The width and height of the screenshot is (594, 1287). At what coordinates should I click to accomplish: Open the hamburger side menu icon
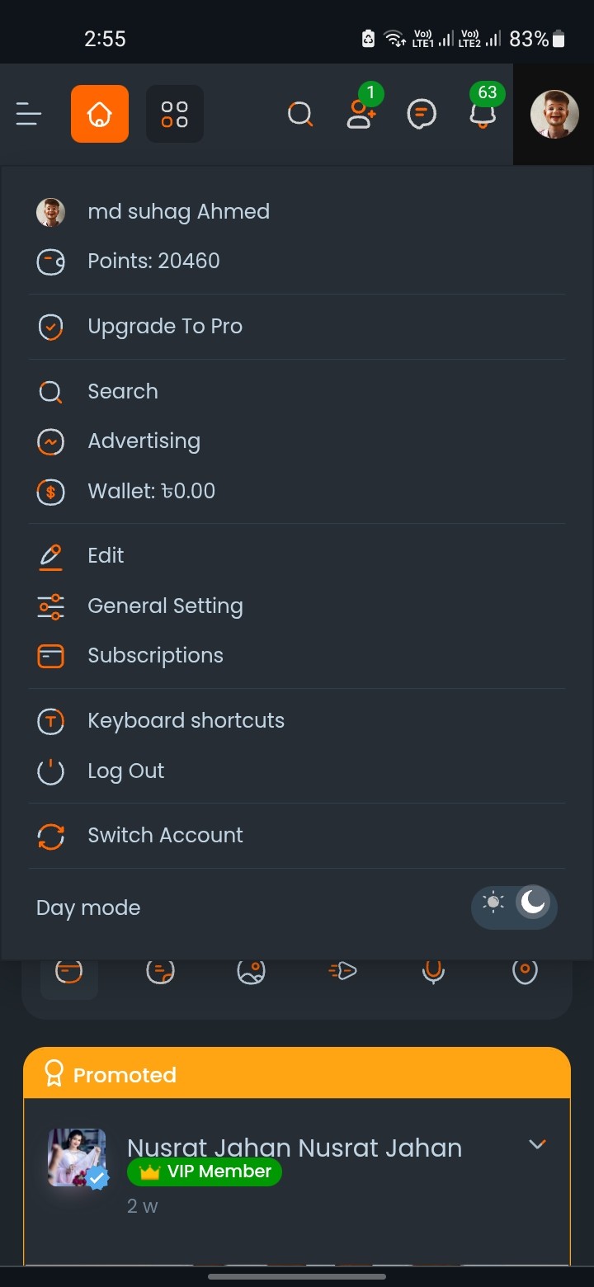click(29, 114)
